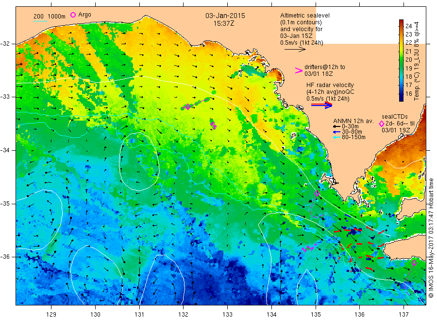Viewport: 437px width, 321px height.
Task: Click the red and blue HF radar arrow
Action: (x=321, y=105)
